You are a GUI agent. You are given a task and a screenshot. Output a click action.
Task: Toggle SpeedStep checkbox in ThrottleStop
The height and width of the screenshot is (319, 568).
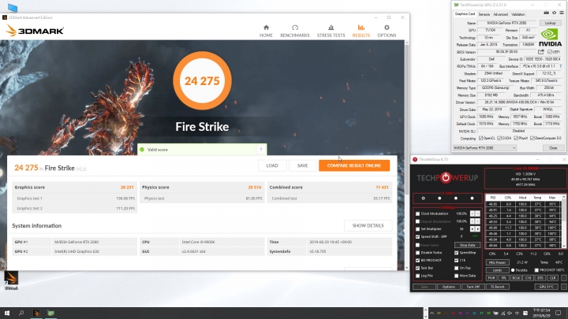[457, 253]
